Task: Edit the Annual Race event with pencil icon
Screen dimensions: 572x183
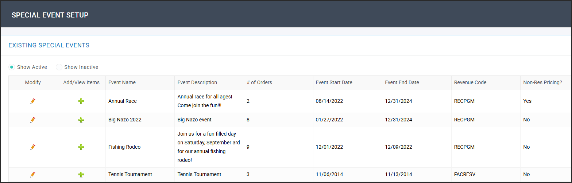Action: (33, 101)
